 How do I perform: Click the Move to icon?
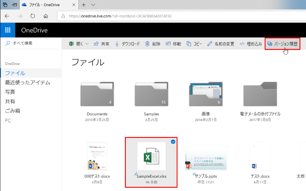coord(168,44)
